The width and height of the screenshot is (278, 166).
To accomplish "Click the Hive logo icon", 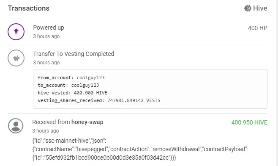I will pyautogui.click(x=248, y=8).
